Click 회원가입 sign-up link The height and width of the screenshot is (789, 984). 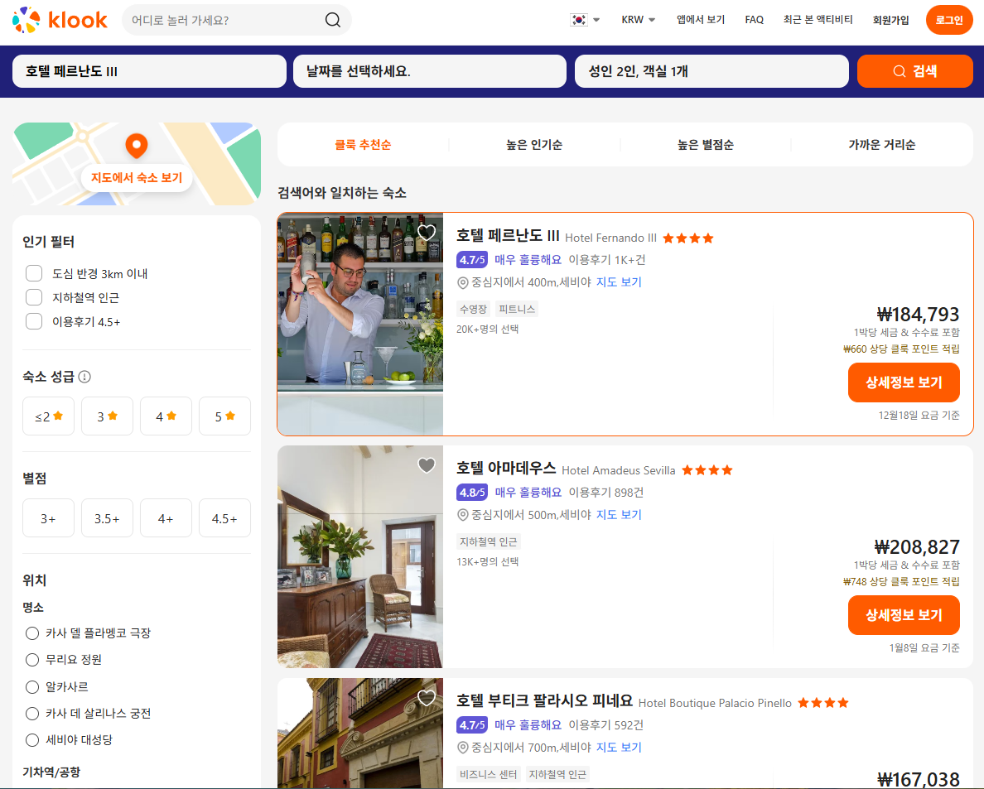pyautogui.click(x=890, y=20)
